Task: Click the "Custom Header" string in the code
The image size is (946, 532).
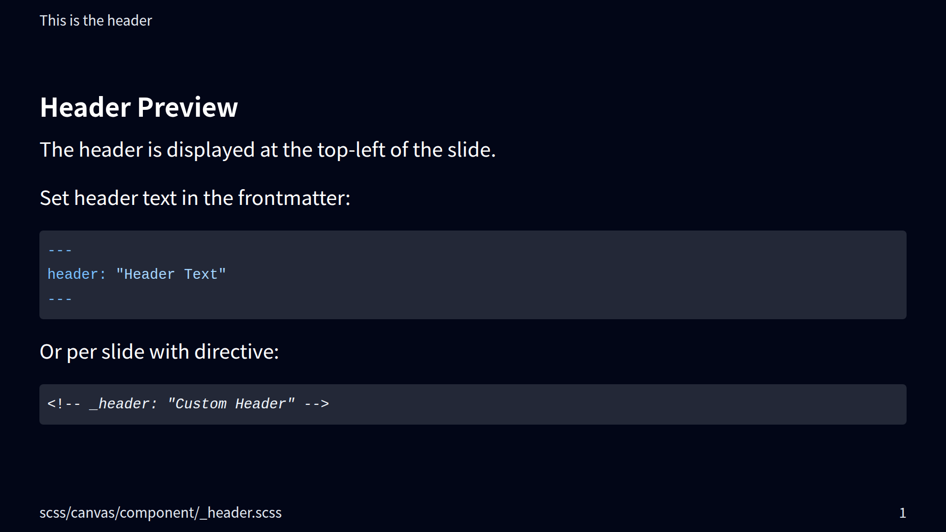Action: [231, 404]
